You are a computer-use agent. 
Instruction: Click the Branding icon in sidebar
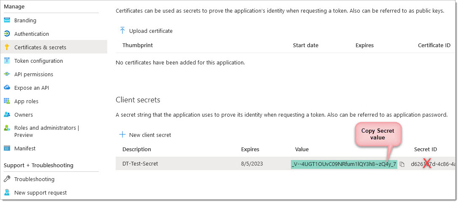pyautogui.click(x=7, y=21)
